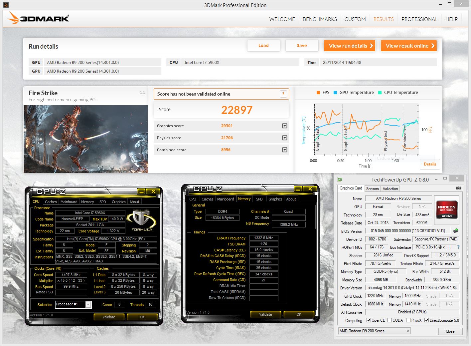Click the GPU-Z BIOS save chip icon
The image size is (471, 346).
pos(455,230)
